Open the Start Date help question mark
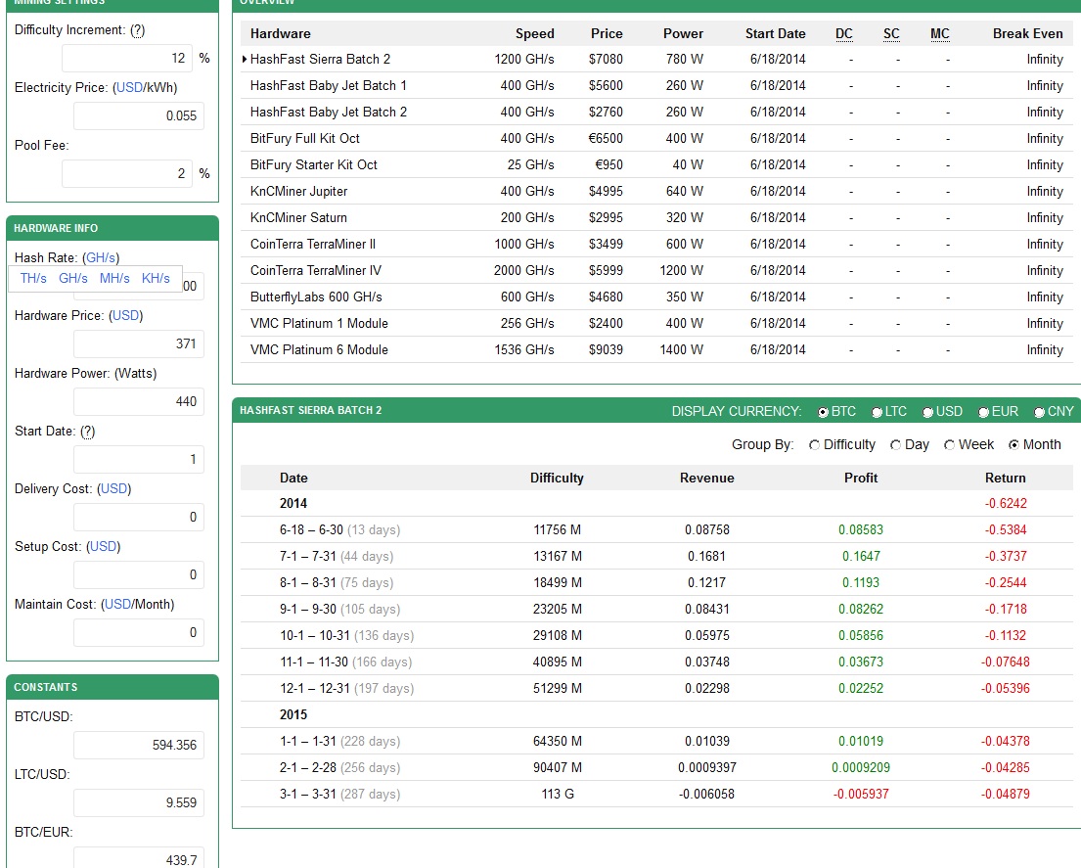The width and height of the screenshot is (1081, 868). click(x=87, y=432)
